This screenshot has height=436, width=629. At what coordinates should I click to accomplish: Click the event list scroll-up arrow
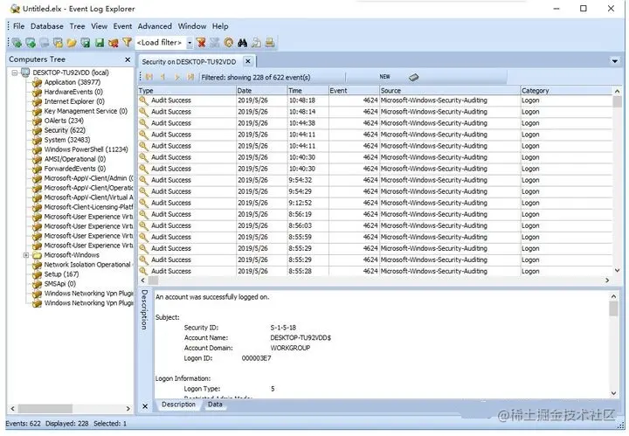(x=617, y=91)
